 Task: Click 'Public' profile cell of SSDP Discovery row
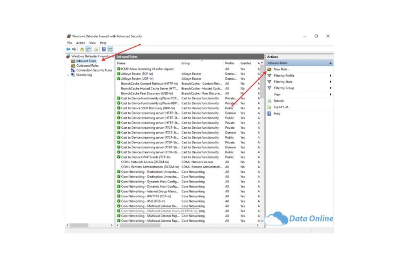229,108
